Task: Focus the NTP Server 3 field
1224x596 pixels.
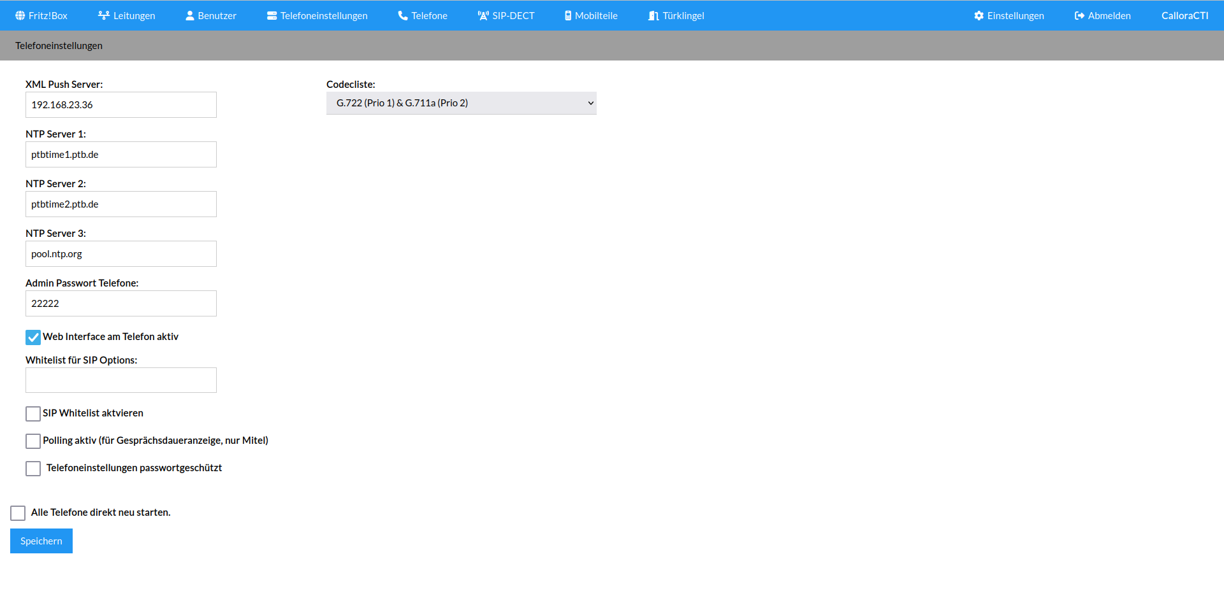Action: (121, 254)
